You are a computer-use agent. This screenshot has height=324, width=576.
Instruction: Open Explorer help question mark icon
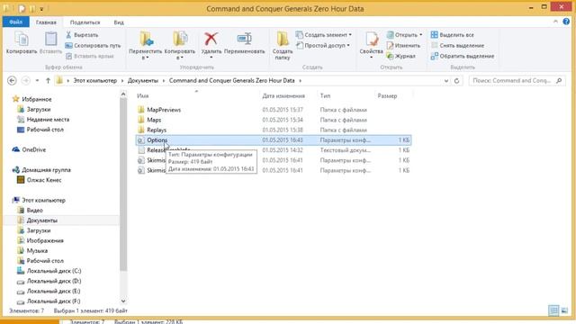[x=566, y=22]
